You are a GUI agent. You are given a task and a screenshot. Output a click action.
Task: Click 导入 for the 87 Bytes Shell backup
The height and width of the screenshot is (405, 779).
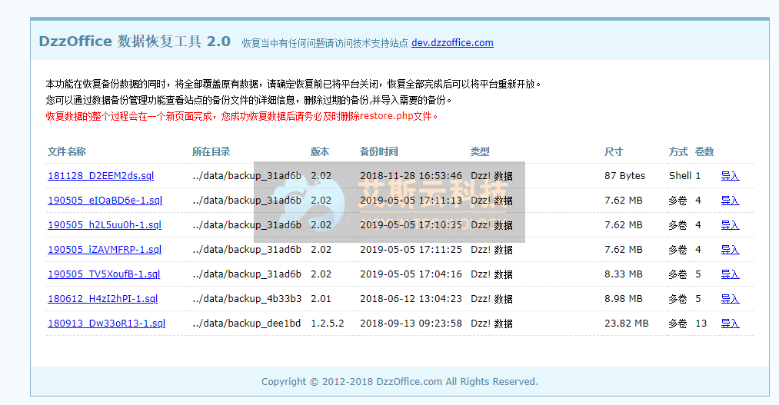729,176
